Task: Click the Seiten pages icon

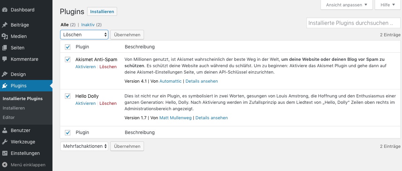Action: tap(5, 48)
